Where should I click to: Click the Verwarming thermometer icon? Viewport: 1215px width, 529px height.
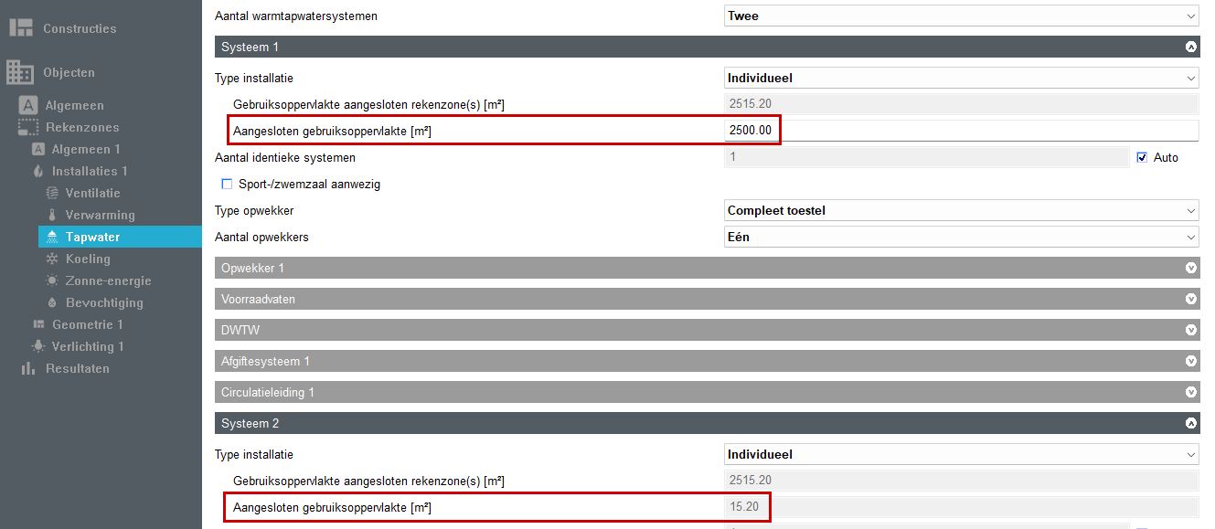click(x=52, y=215)
